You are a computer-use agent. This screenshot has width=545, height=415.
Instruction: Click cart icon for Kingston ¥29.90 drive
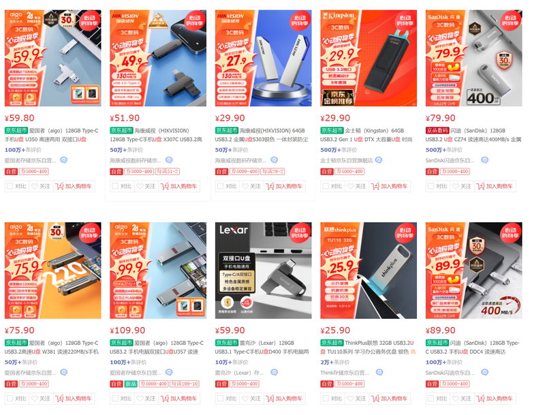click(375, 186)
